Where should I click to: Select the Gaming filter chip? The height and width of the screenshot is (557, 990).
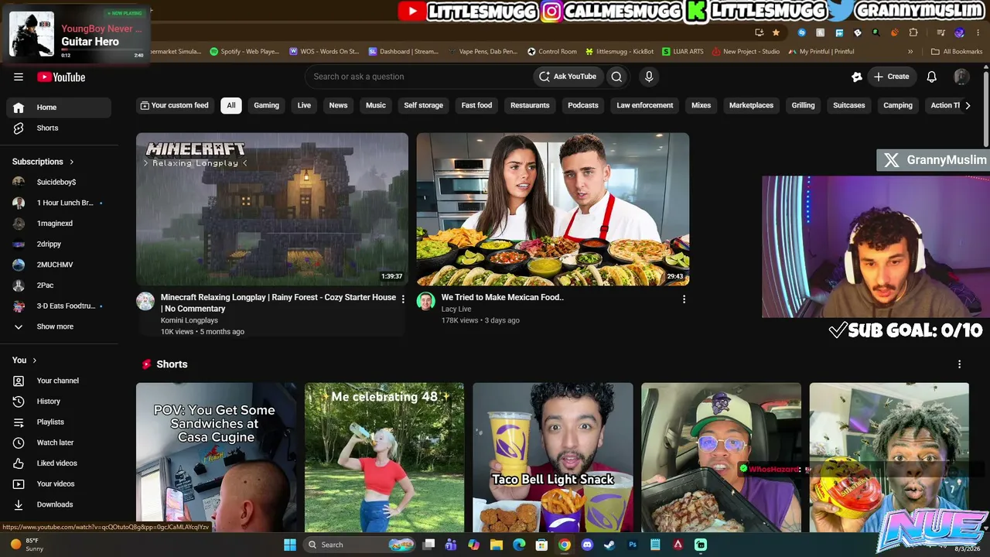pos(266,105)
